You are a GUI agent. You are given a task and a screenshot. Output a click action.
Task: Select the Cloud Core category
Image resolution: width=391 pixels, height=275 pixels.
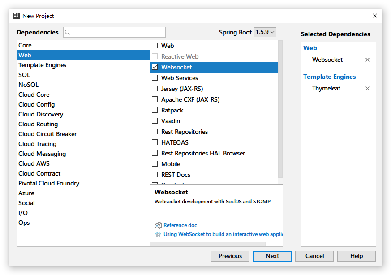pyautogui.click(x=83, y=95)
